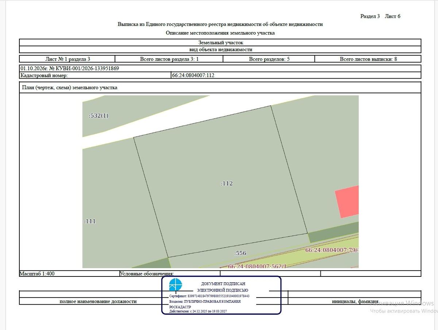Click the pink building shape on the plan
Screen dimensions: 438x330
(x=347, y=201)
